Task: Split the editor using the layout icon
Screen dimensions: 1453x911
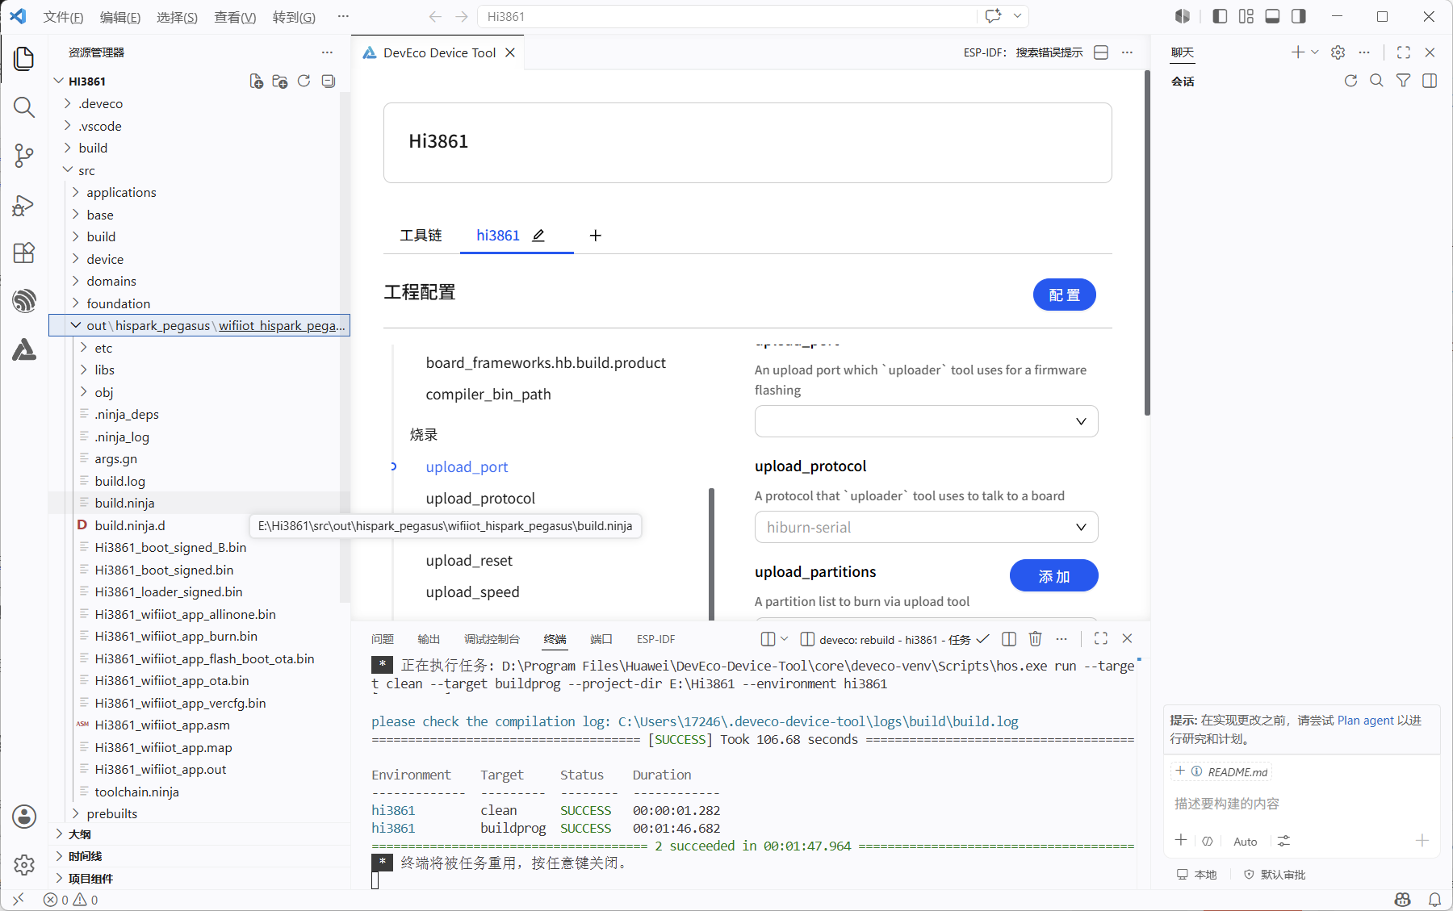Action: 1101,52
